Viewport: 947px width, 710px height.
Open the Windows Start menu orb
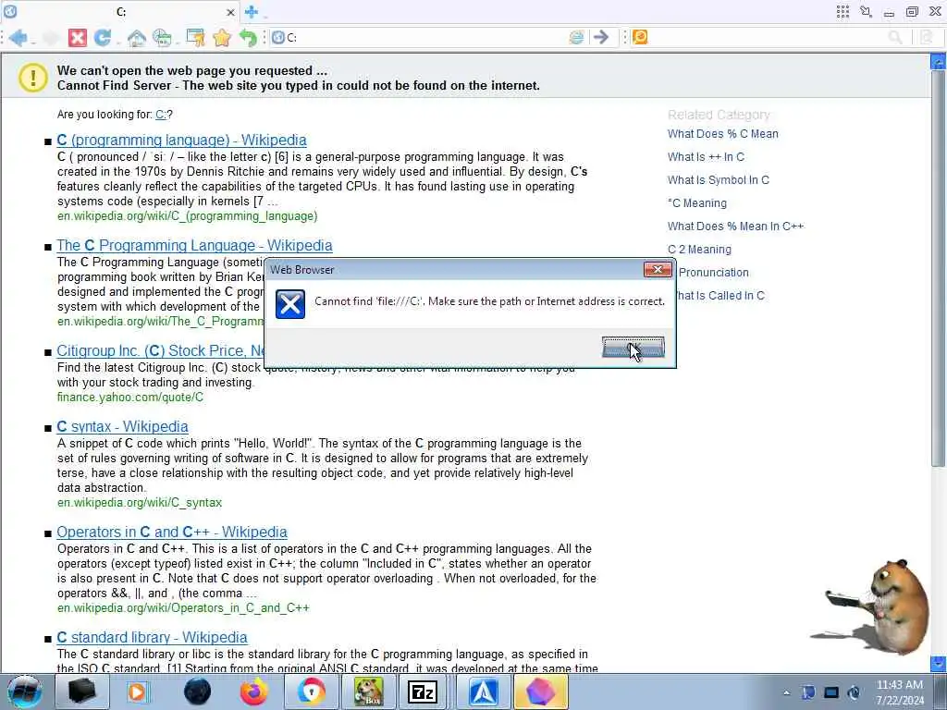(24, 692)
